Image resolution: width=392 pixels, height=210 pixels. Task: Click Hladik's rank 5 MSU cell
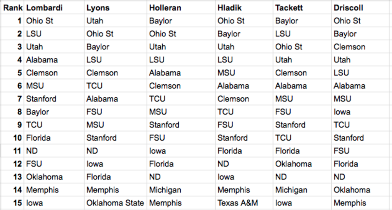244,73
